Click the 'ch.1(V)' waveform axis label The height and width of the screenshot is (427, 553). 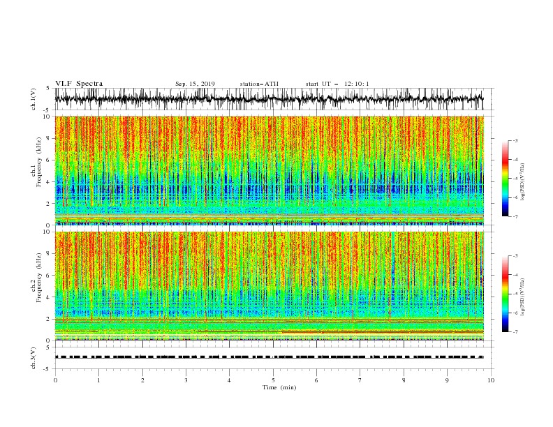pos(34,99)
